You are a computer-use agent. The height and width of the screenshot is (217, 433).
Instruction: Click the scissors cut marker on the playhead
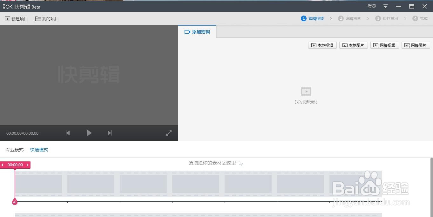[x=15, y=202]
